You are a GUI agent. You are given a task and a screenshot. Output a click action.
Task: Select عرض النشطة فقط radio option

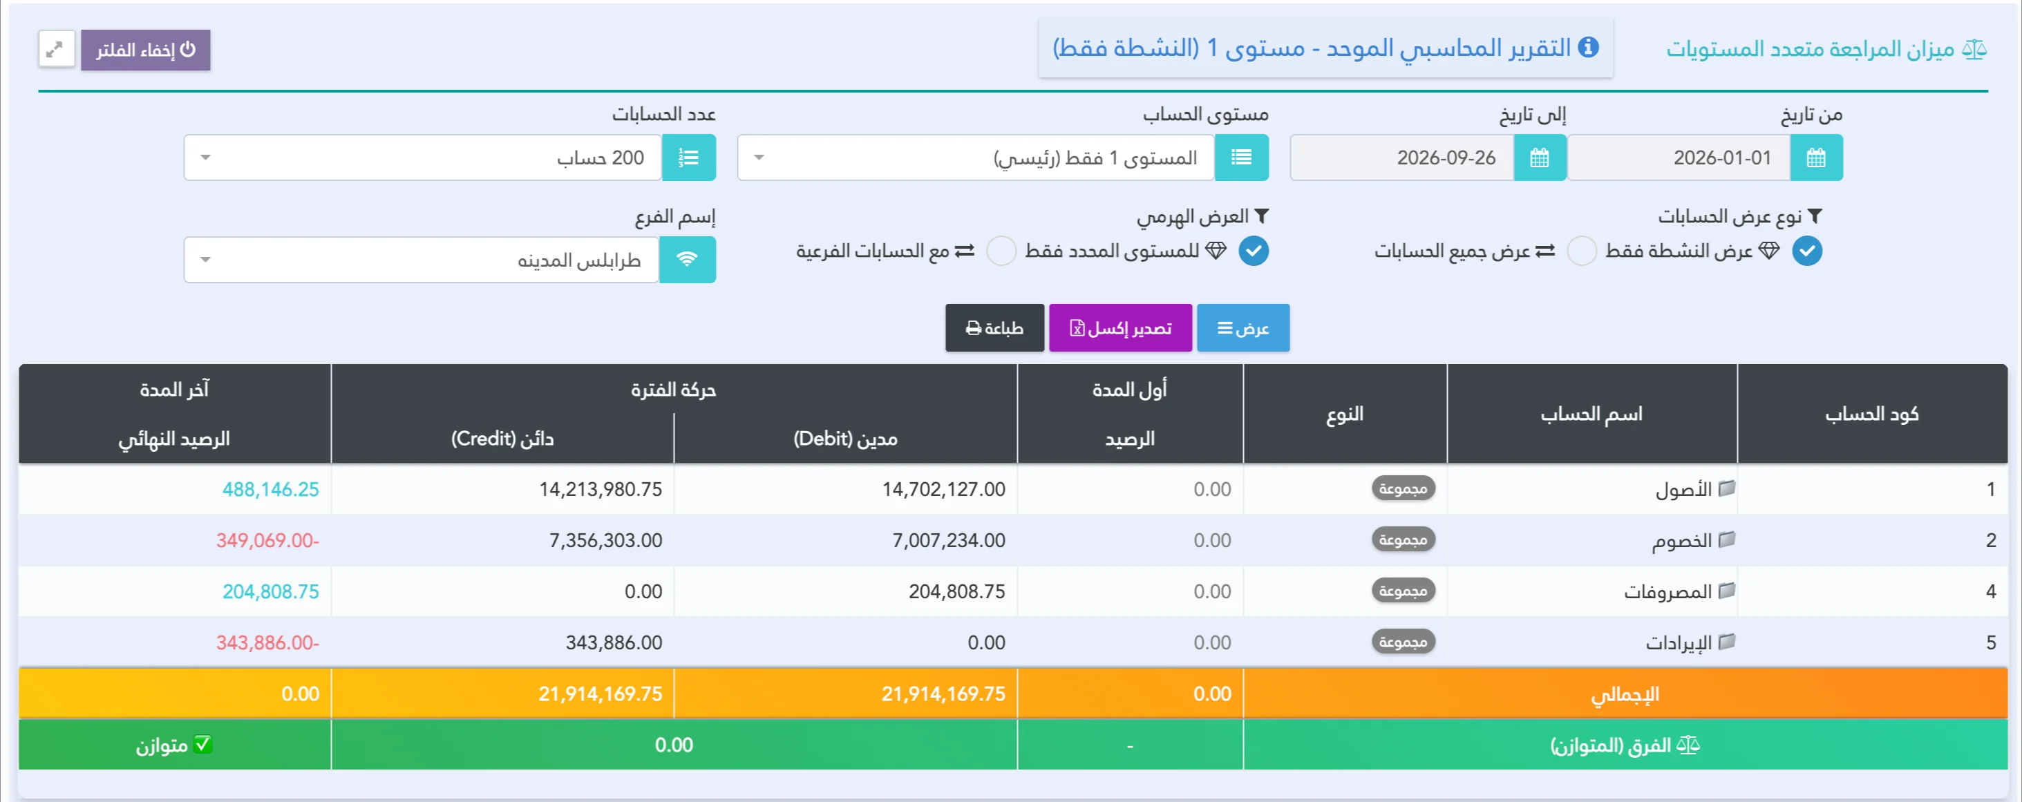(x=1807, y=251)
